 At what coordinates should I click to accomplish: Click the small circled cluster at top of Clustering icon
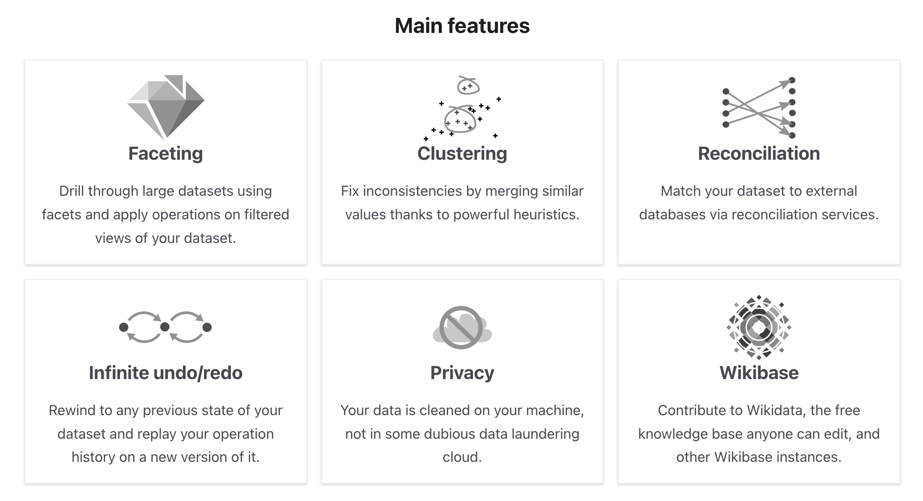tap(468, 85)
